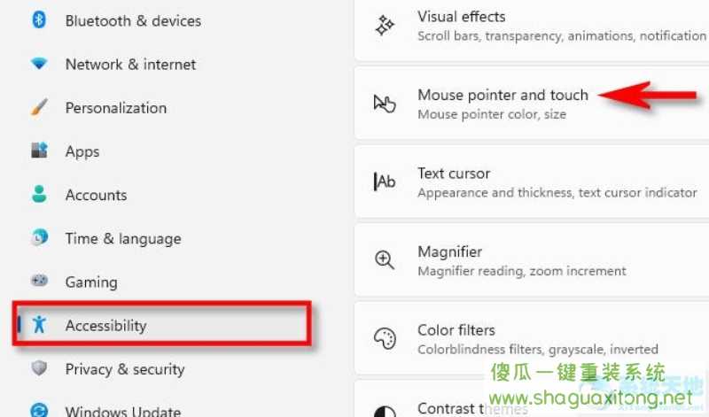Viewport: 709px width, 417px height.
Task: Click the Accessibility figure icon
Action: pyautogui.click(x=39, y=324)
